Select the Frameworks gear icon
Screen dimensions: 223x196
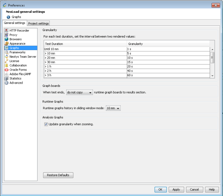tap(7, 52)
